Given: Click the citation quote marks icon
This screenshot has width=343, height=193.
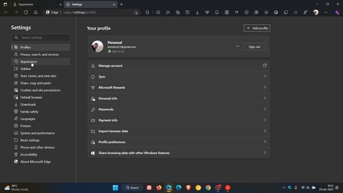Looking at the screenshot, I should [236, 12].
